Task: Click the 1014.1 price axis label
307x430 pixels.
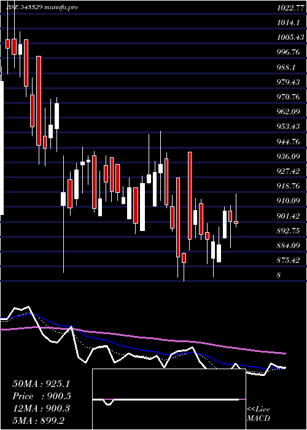Action: click(x=288, y=23)
